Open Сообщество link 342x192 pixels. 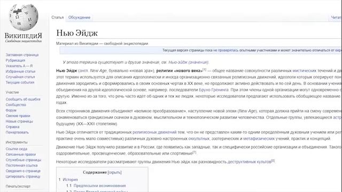tap(15, 105)
